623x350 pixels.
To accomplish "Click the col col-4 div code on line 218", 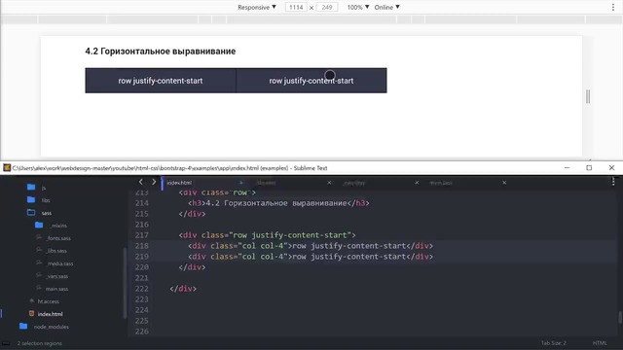I will pyautogui.click(x=311, y=246).
